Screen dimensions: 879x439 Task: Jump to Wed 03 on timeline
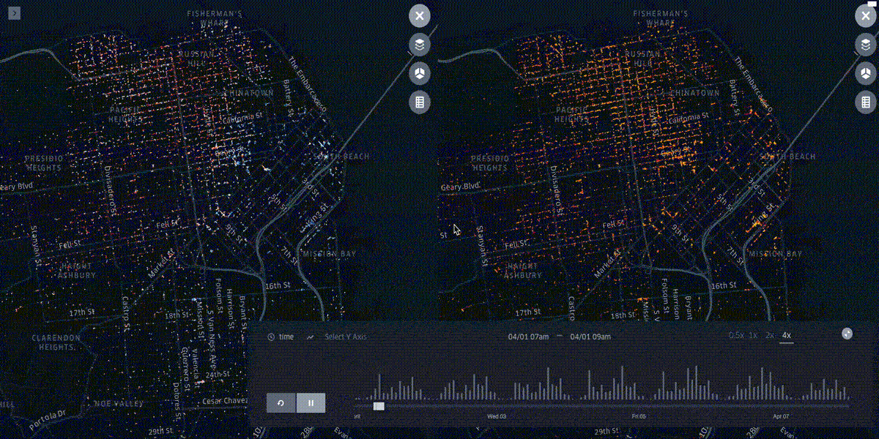(497, 416)
